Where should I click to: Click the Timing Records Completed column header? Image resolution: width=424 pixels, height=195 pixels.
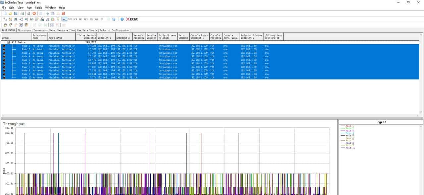tap(86, 36)
